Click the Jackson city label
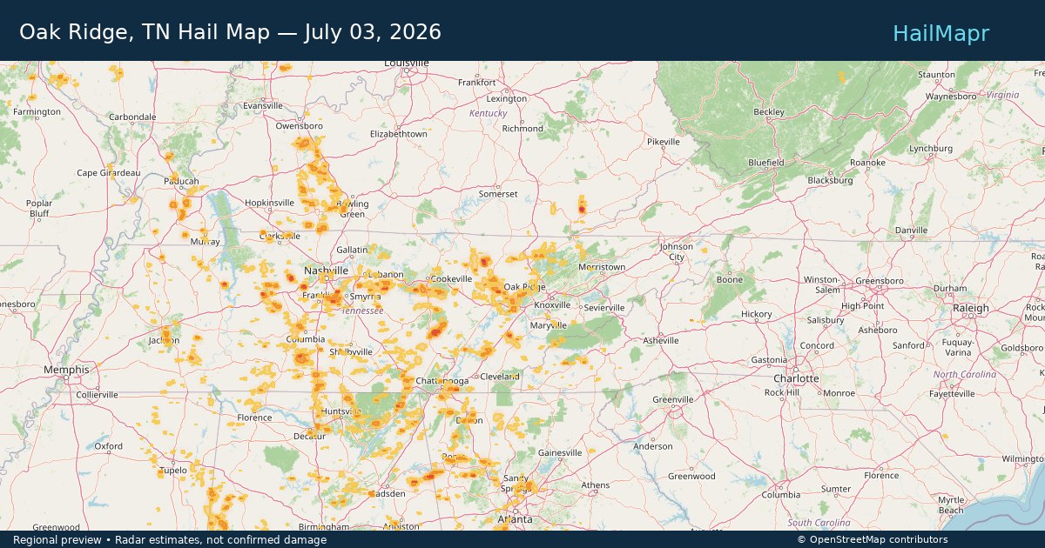 [x=164, y=340]
